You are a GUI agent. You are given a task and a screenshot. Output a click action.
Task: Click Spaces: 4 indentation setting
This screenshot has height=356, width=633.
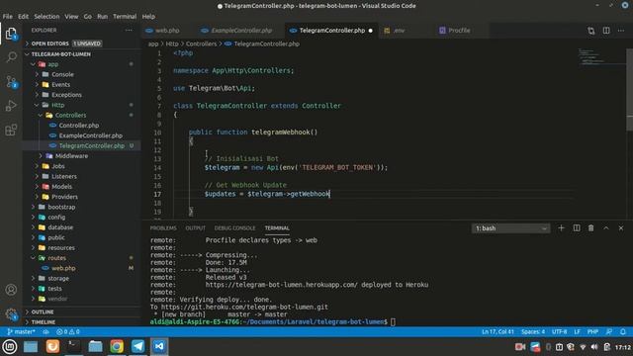533,332
